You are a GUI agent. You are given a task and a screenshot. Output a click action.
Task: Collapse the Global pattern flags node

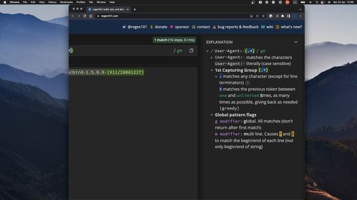[212, 115]
